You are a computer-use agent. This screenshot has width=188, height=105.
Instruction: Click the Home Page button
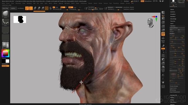coord(5,8)
